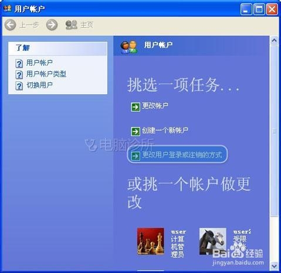Select 更改用户登录或注销的方式 task link
281x273 pixels.
(x=182, y=155)
